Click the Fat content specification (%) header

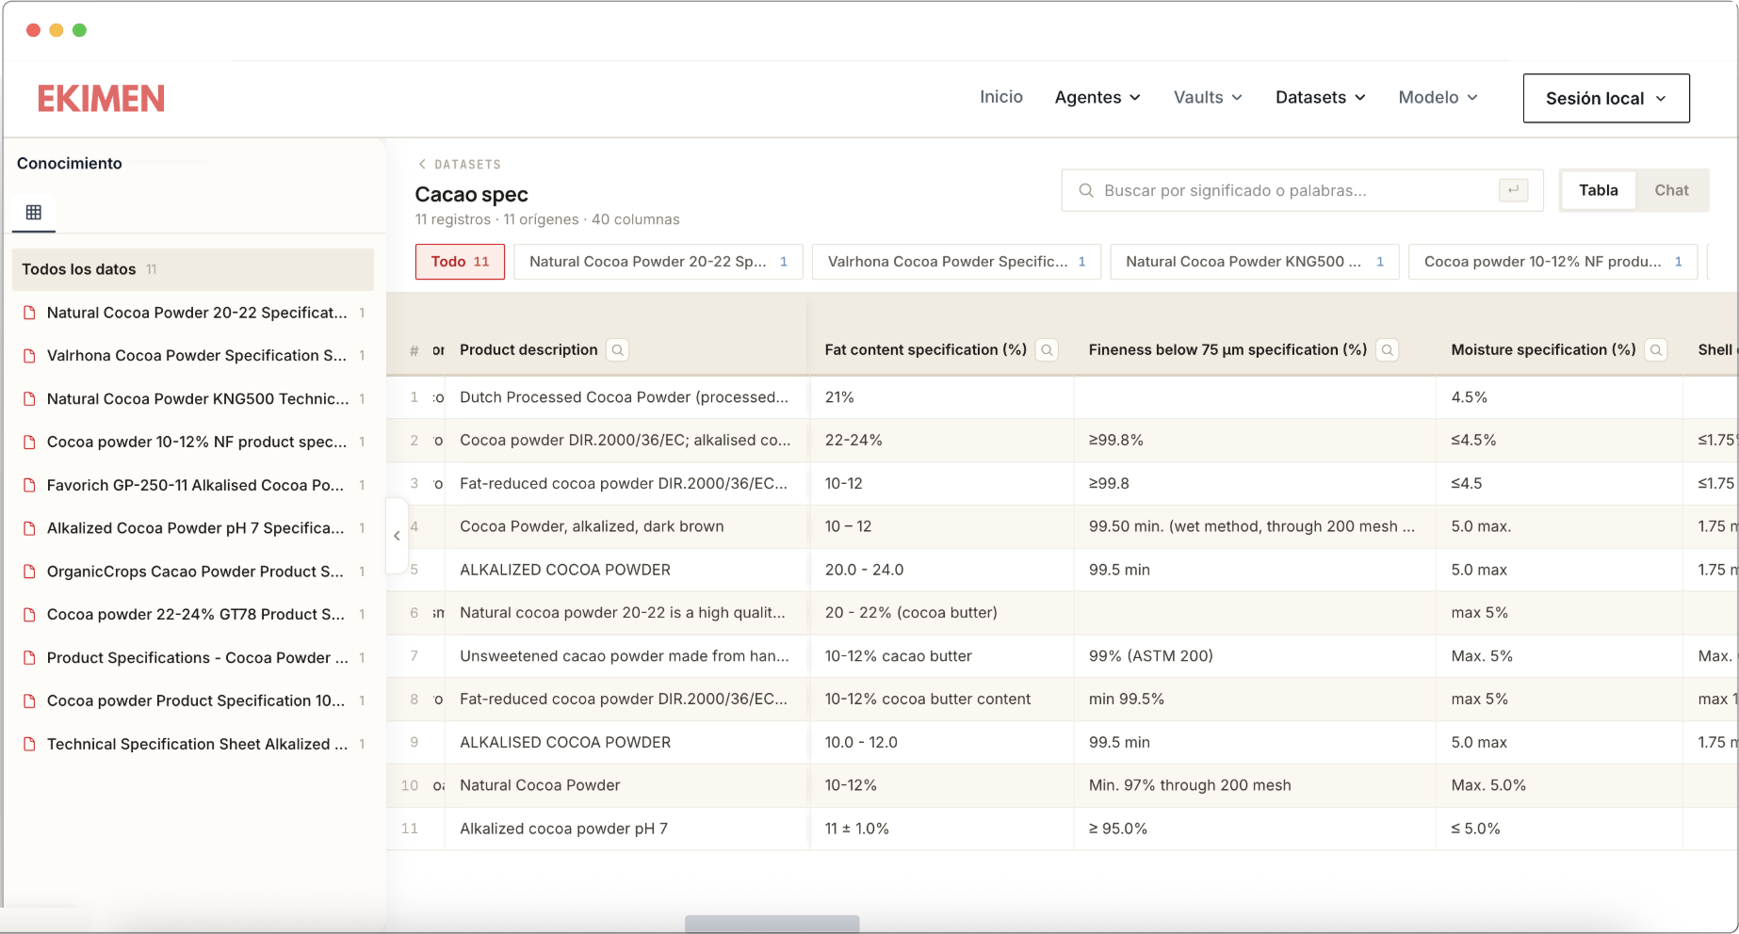pyautogui.click(x=925, y=350)
